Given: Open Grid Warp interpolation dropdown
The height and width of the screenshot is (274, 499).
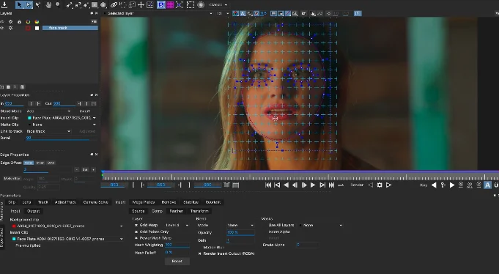Looking at the screenshot, I should coord(177,225).
